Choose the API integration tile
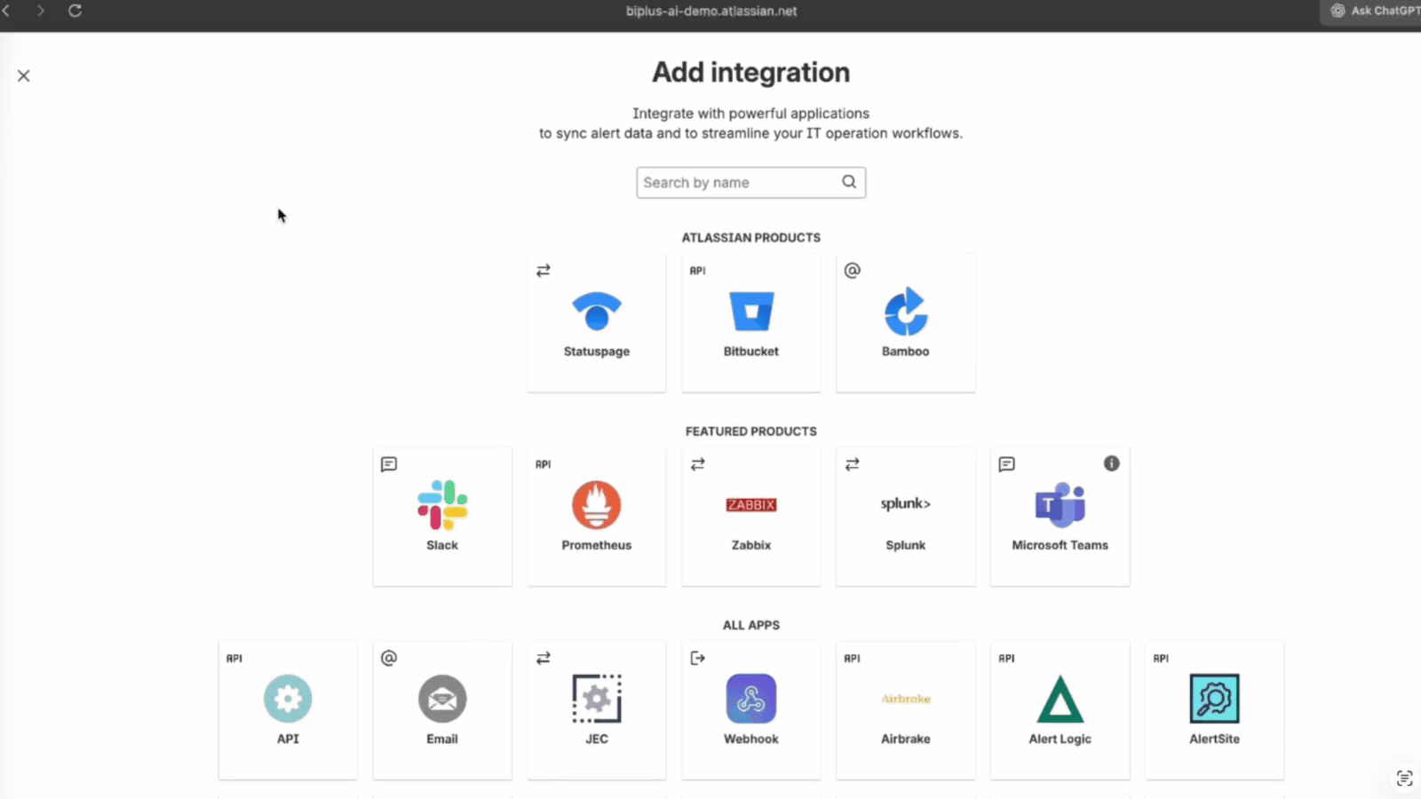The height and width of the screenshot is (799, 1421). [288, 710]
